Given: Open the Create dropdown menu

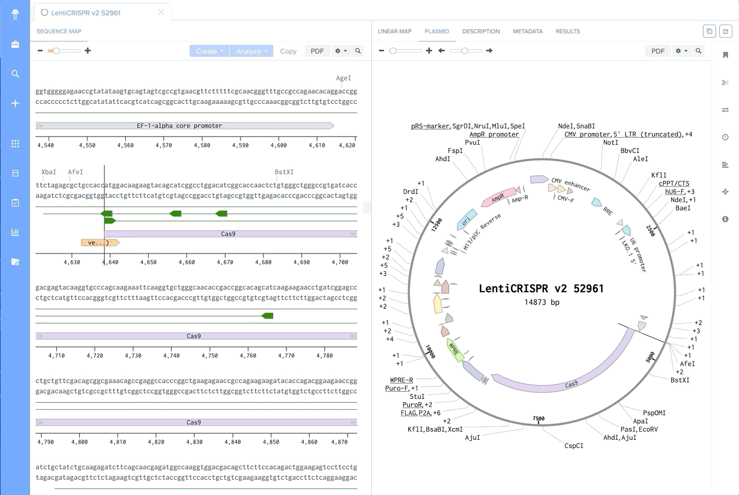Looking at the screenshot, I should (209, 51).
